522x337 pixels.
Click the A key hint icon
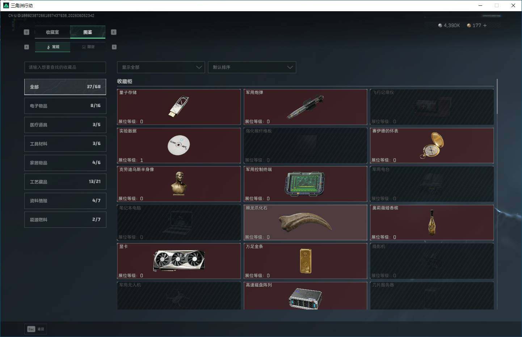tap(26, 47)
